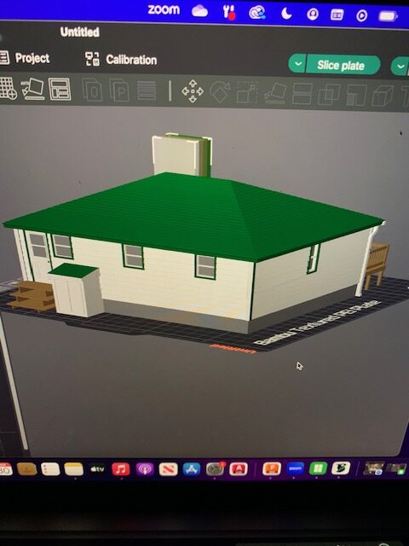
Task: Open the Reminders app in the dock
Action: point(50,469)
